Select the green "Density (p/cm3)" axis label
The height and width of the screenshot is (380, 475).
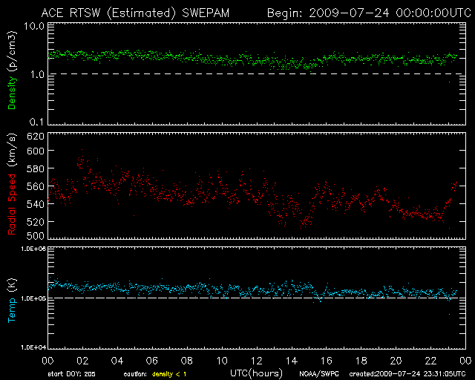tap(12, 71)
